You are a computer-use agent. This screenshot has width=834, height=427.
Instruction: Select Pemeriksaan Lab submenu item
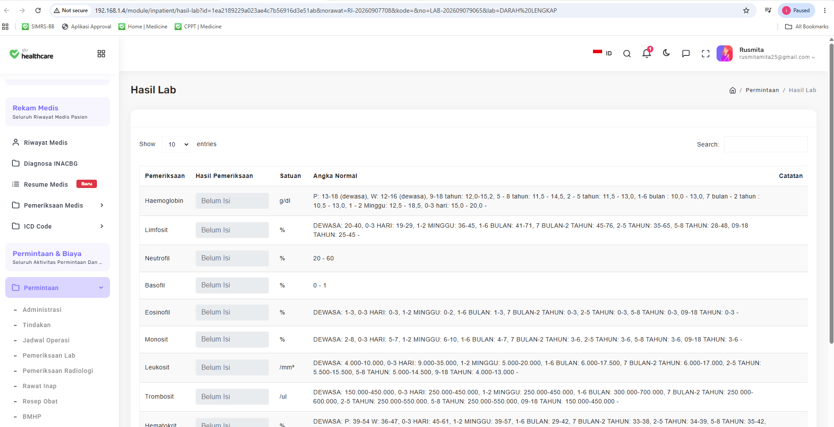click(x=49, y=355)
